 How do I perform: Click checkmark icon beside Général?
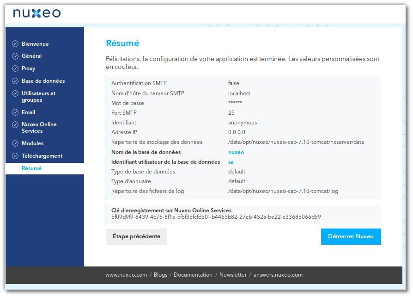point(15,56)
